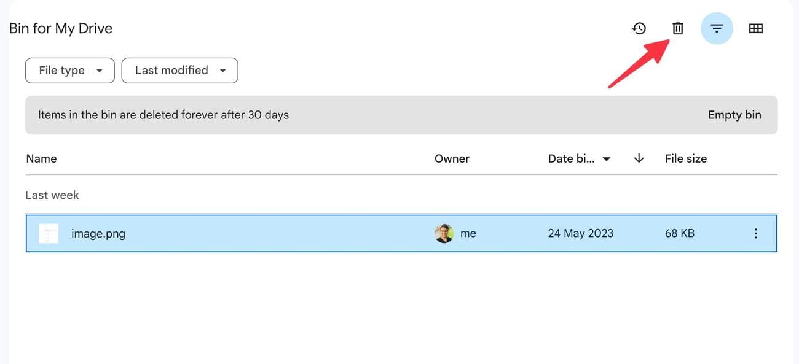The image size is (799, 364).
Task: Open the more options menu for image.png
Action: pyautogui.click(x=755, y=233)
